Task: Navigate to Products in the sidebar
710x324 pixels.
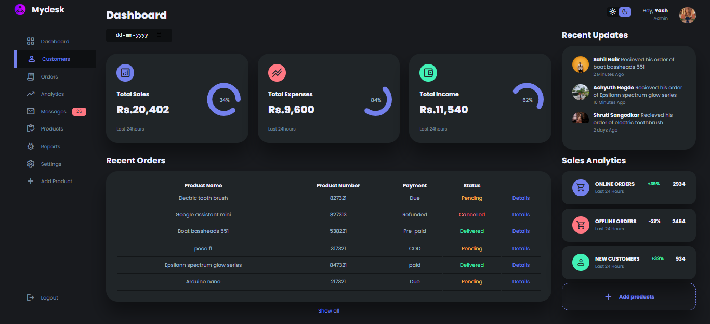Action: (x=55, y=128)
